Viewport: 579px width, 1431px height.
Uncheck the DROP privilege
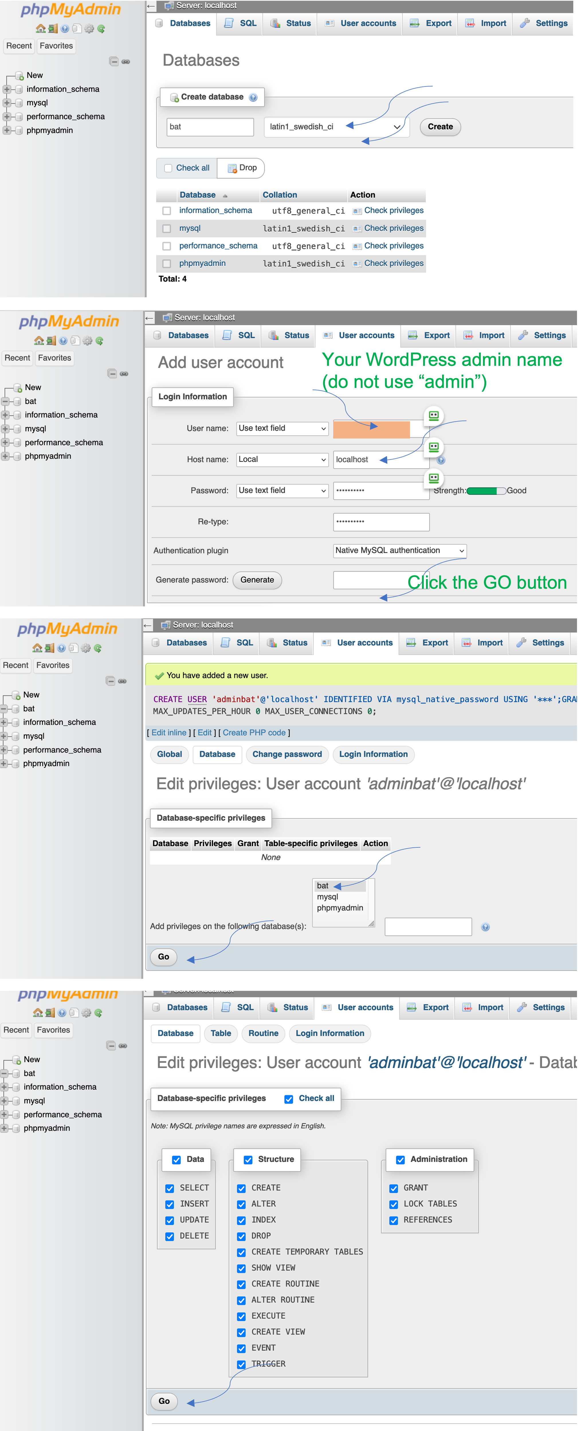point(242,1236)
